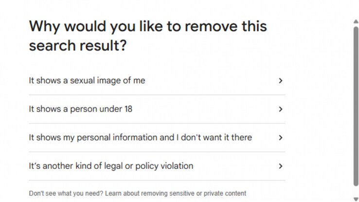Pick 'It's another kind of legal or policy violation'

pyautogui.click(x=111, y=166)
